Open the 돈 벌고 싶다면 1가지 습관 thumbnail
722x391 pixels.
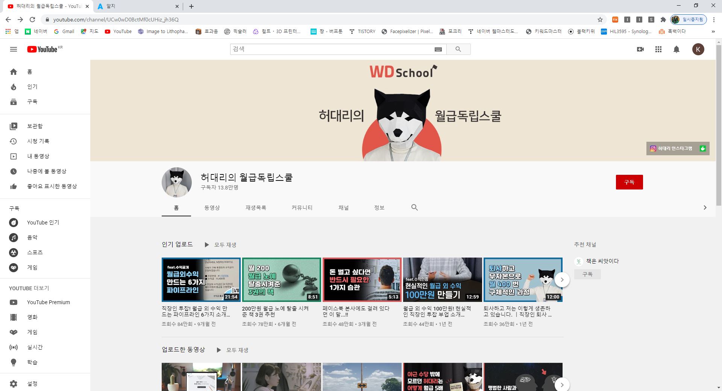362,280
